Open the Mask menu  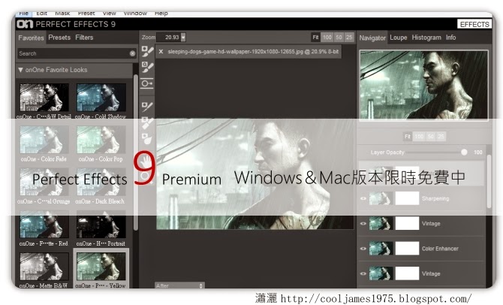click(62, 14)
